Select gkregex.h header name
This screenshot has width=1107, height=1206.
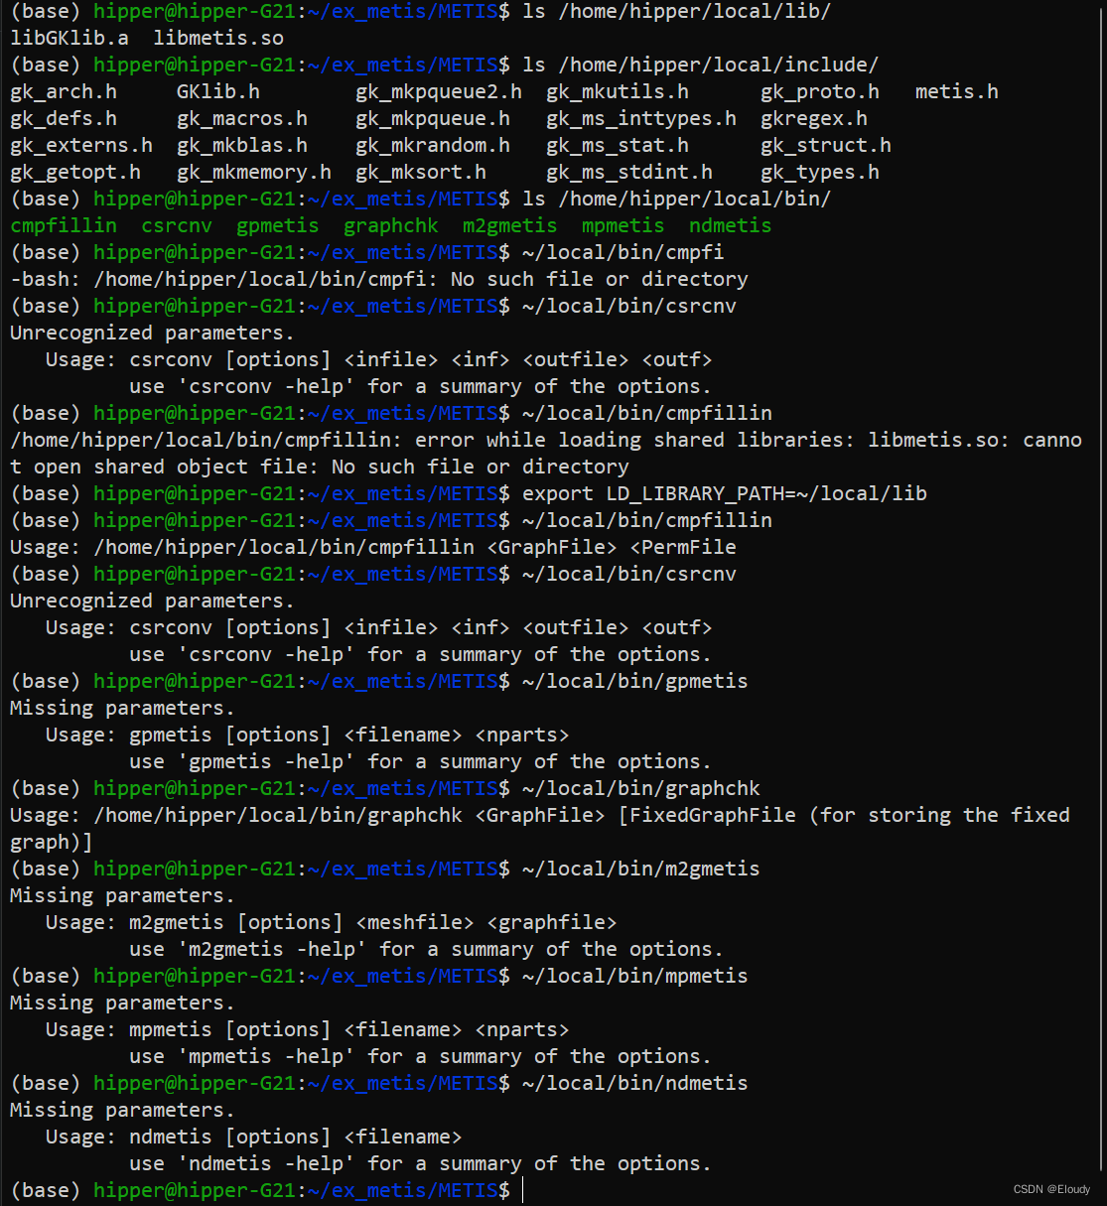(x=814, y=118)
